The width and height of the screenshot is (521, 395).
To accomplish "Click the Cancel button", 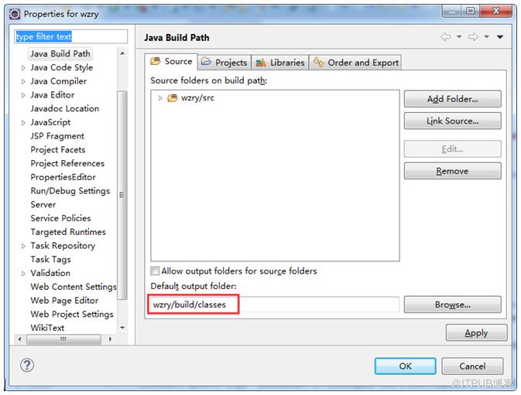I will [x=472, y=366].
